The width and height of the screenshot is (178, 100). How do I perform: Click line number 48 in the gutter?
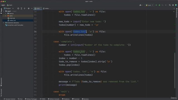click(35, 72)
